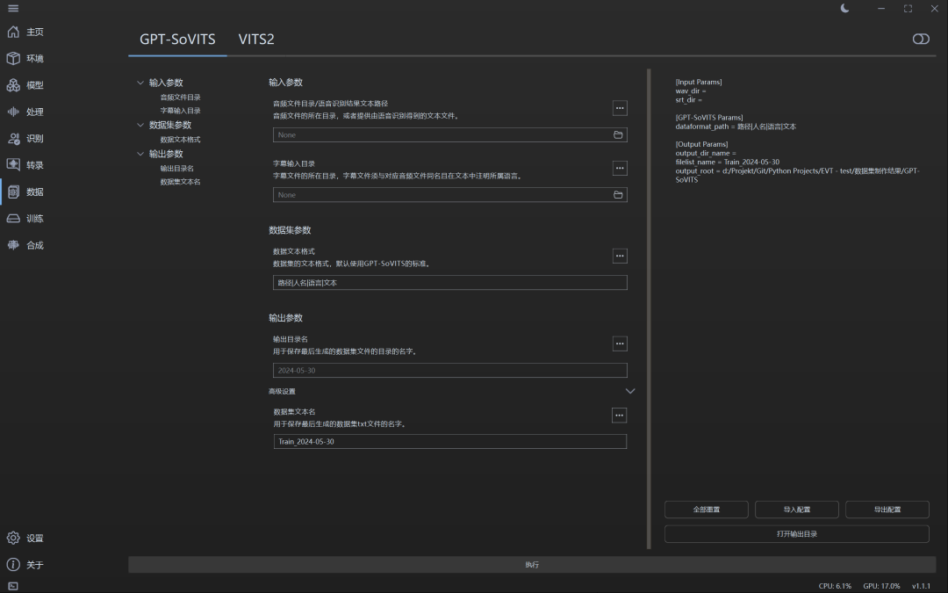Viewport: 948px width, 593px height.
Task: Collapse the 输入参数 tree node
Action: click(140, 83)
